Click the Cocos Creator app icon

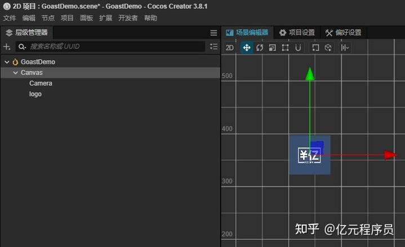7,6
